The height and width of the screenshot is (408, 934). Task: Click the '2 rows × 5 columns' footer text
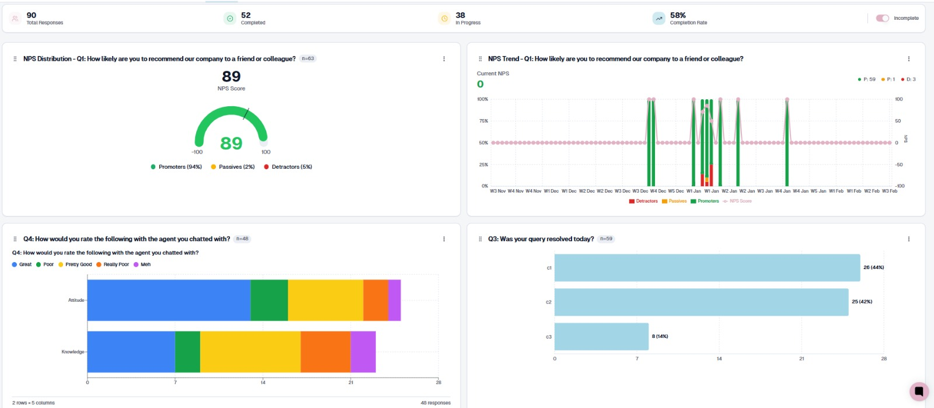(x=33, y=403)
